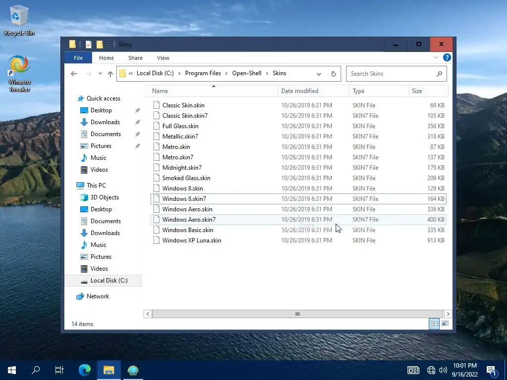Screen dimensions: 507x380
Task: Expand the ribbon with the chevron
Action: [x=436, y=57]
